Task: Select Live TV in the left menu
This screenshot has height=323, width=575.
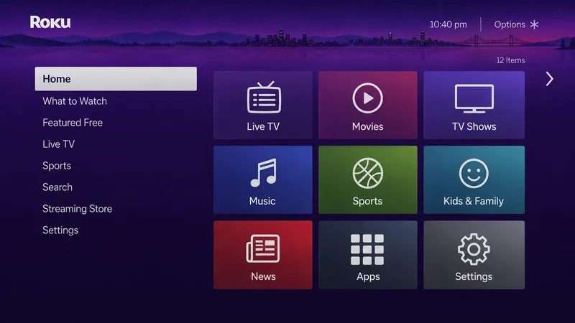Action: 59,144
